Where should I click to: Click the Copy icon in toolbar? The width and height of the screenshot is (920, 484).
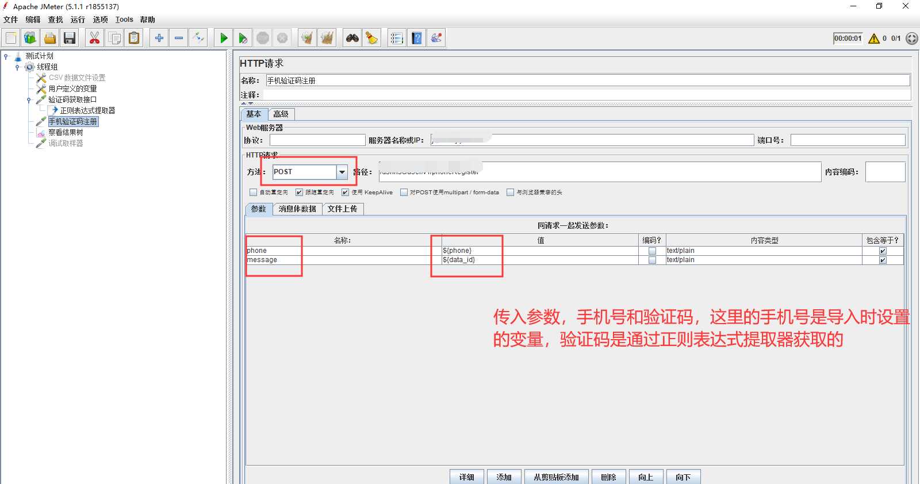[x=114, y=39]
